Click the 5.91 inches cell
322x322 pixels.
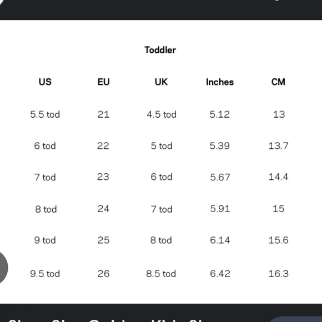[x=220, y=209]
